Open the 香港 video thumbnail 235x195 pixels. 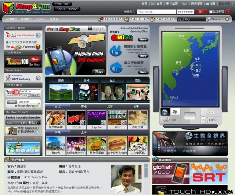(x=87, y=92)
